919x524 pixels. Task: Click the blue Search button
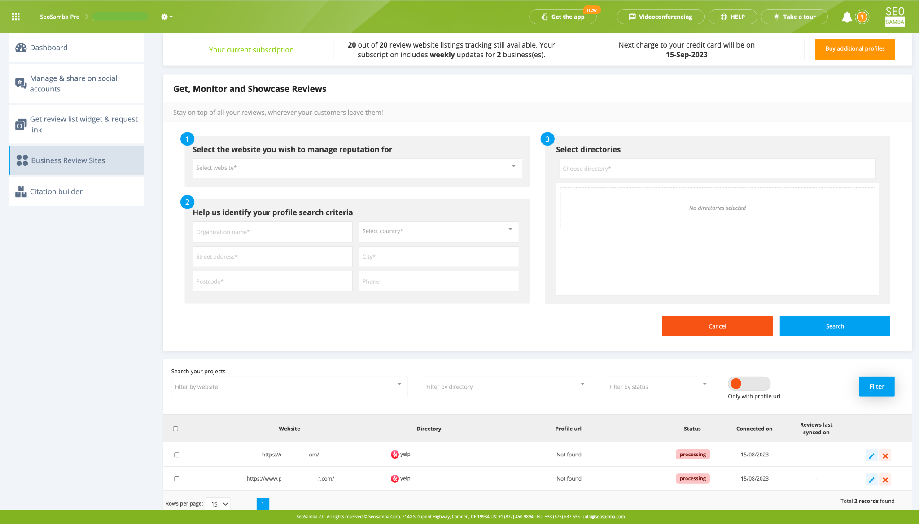coord(835,326)
